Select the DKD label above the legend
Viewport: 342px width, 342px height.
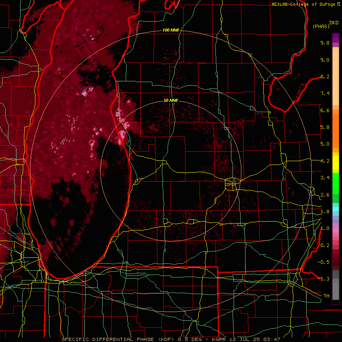334,23
